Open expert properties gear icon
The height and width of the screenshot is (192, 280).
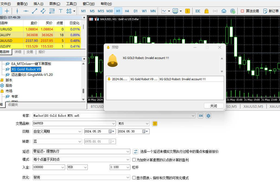click(x=208, y=116)
